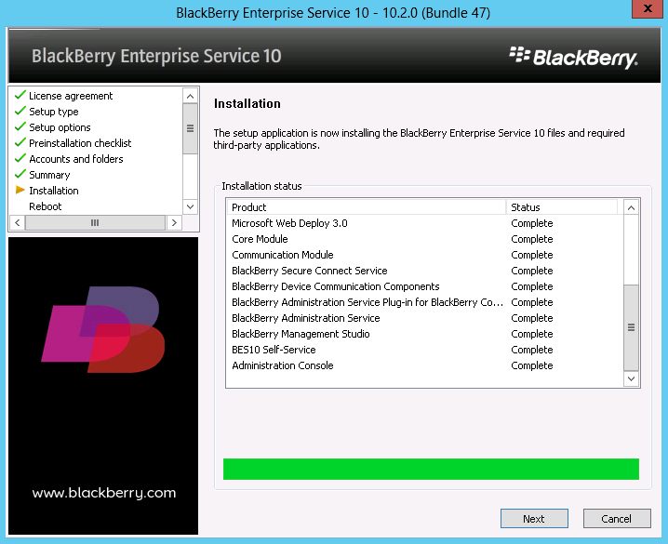Click www.blackberry.com text in banner
This screenshot has height=544, width=668.
[x=104, y=493]
